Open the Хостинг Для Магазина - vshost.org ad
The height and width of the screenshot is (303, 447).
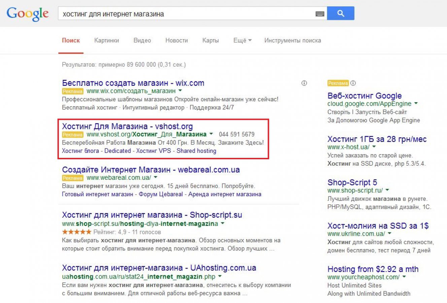pyautogui.click(x=127, y=126)
